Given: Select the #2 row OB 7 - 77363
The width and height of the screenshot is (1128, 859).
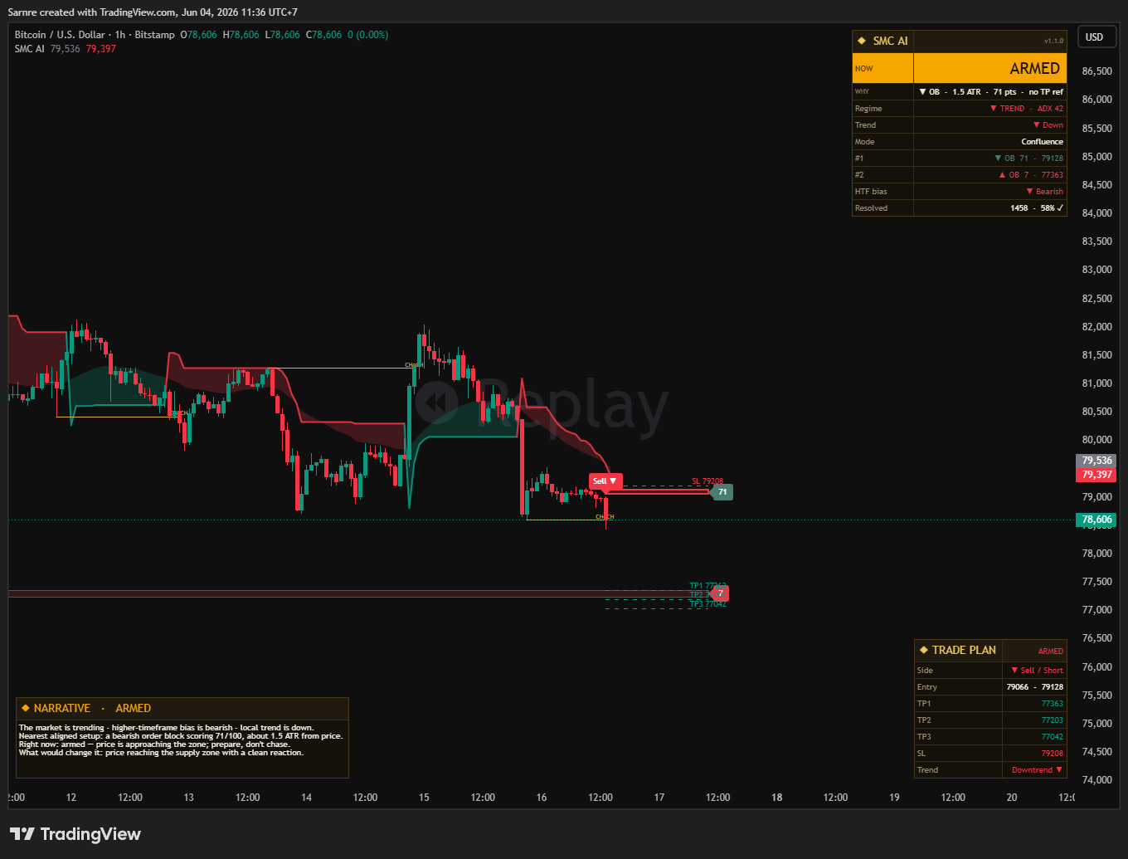Looking at the screenshot, I should click(x=1031, y=175).
